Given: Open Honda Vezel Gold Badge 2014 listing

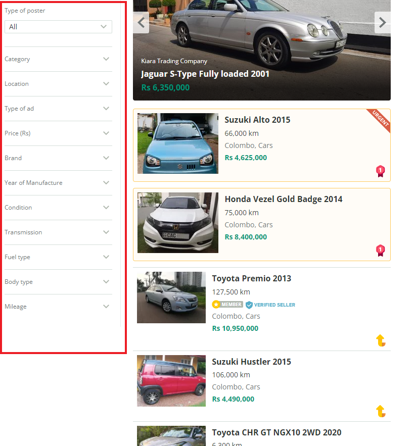Looking at the screenshot, I should tap(284, 199).
